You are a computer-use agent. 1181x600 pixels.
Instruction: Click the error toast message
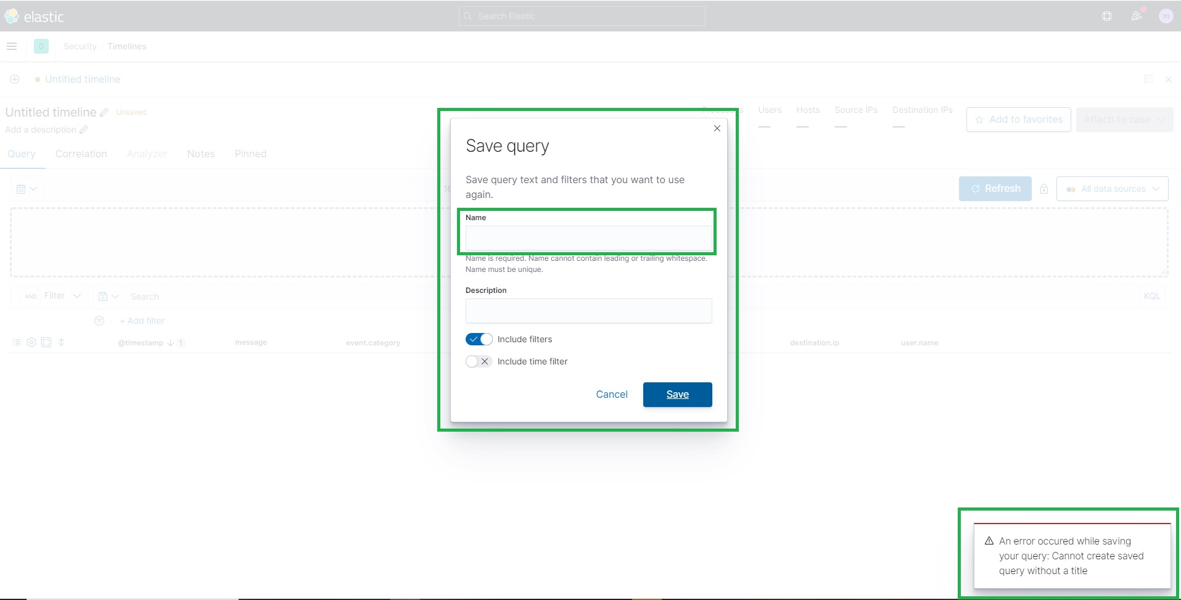click(1072, 556)
